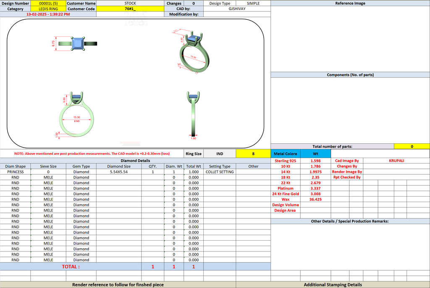This screenshot has width=430, height=288.
Task: Click the IND ring size standard cell
Action: pyautogui.click(x=220, y=153)
